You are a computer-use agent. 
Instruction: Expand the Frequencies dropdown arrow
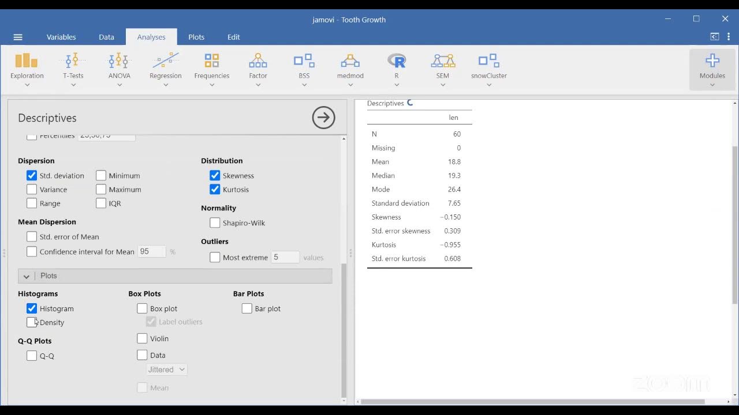point(212,85)
